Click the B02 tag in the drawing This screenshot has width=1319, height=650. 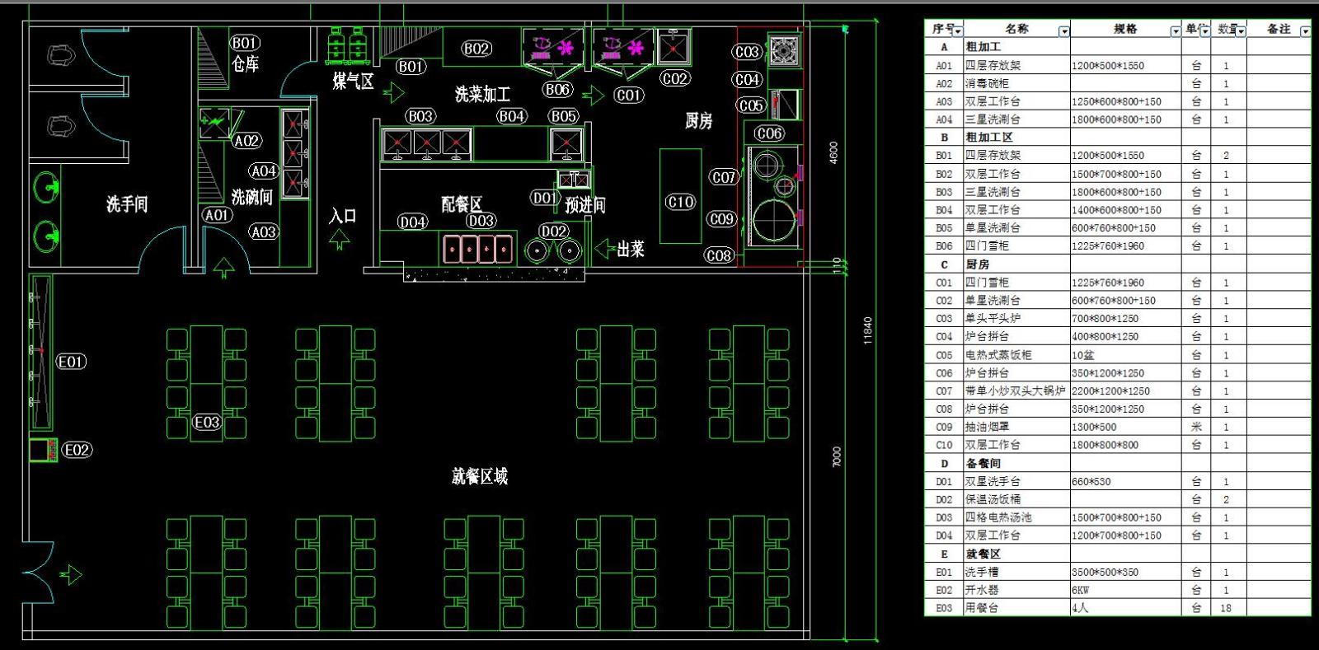[x=476, y=49]
